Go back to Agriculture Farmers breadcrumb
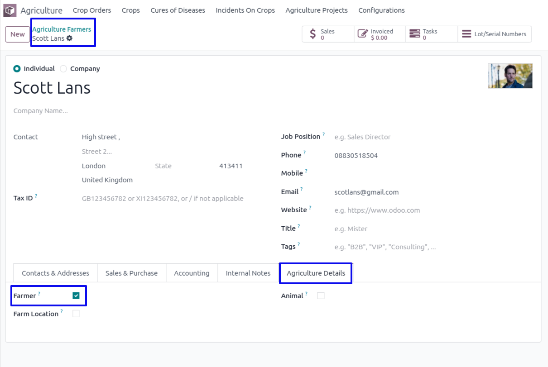The height and width of the screenshot is (367, 548). pos(62,29)
